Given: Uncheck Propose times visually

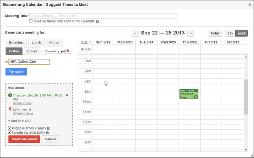Looking at the screenshot, I should 10,128.
